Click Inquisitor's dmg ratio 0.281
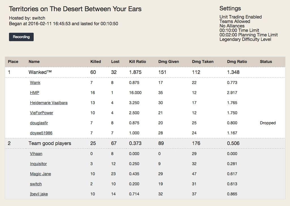290x206 pixels. click(x=232, y=164)
